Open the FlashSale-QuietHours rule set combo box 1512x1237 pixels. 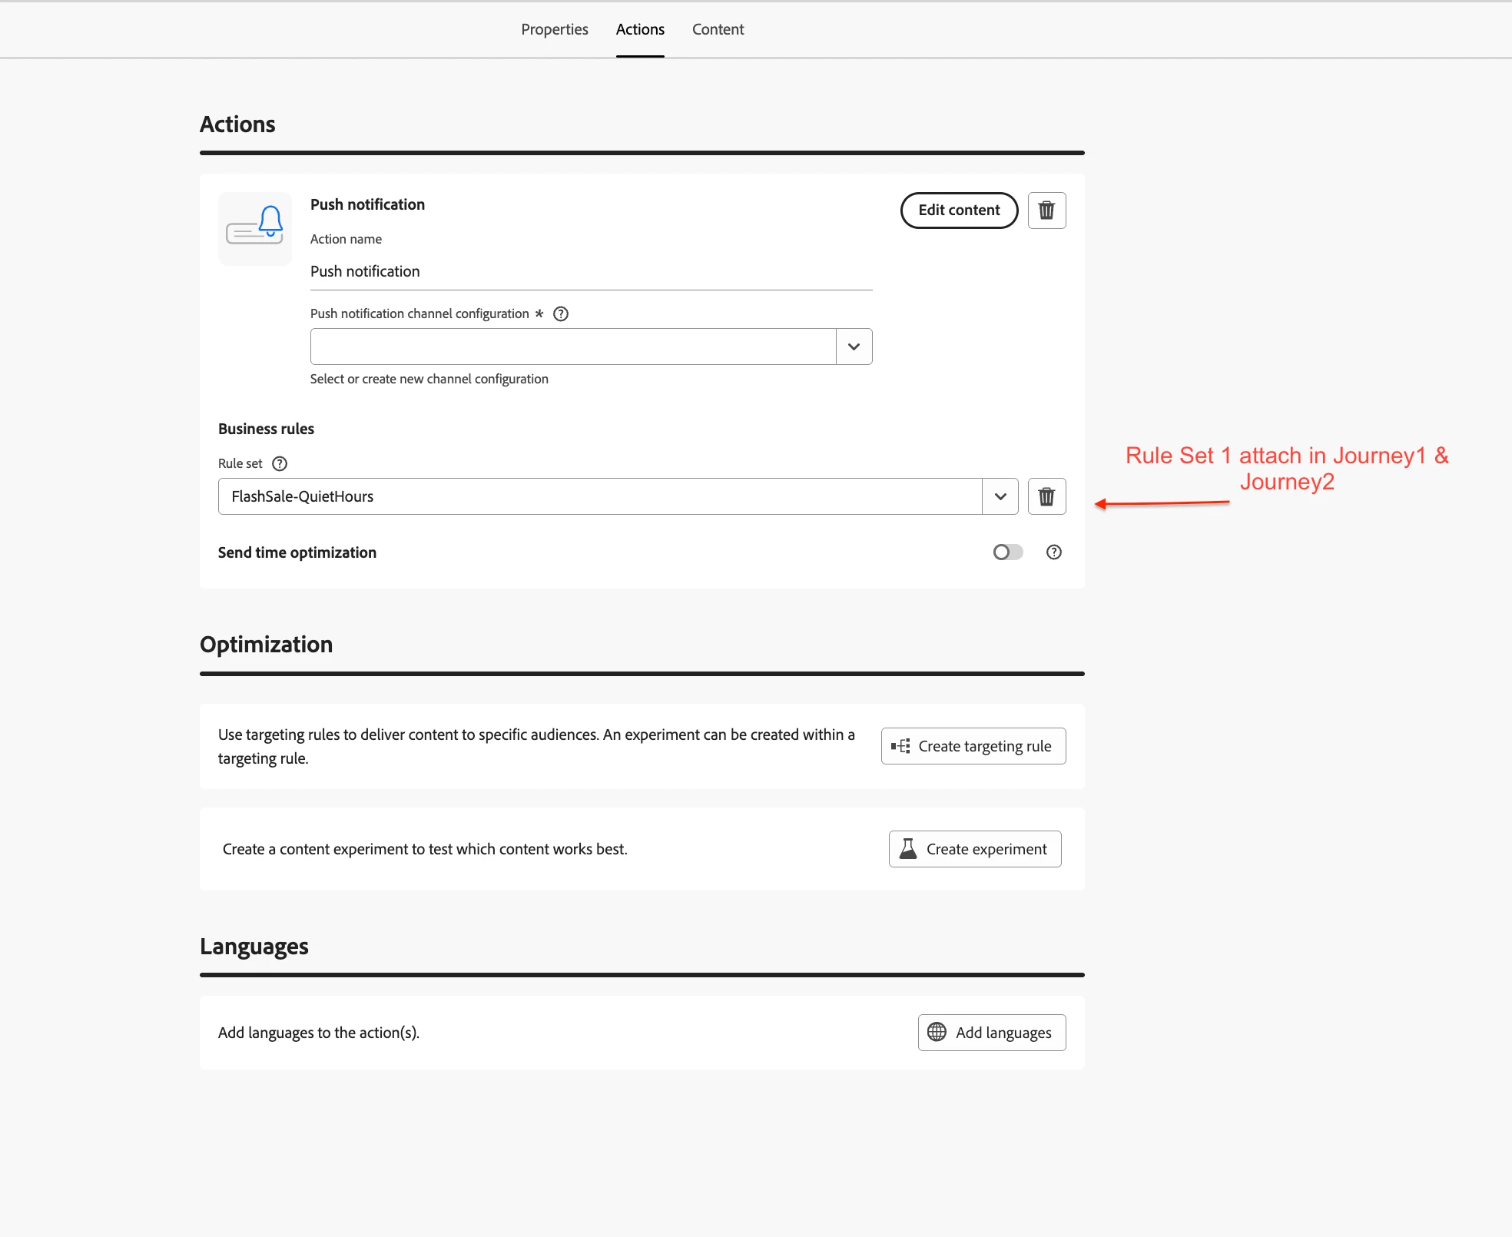coord(599,496)
